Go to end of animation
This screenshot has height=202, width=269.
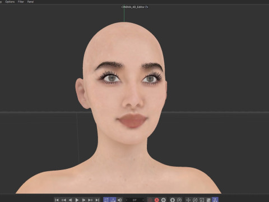click(97, 200)
